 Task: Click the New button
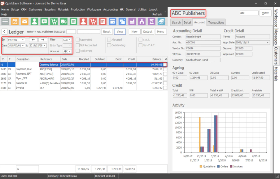coord(134,32)
